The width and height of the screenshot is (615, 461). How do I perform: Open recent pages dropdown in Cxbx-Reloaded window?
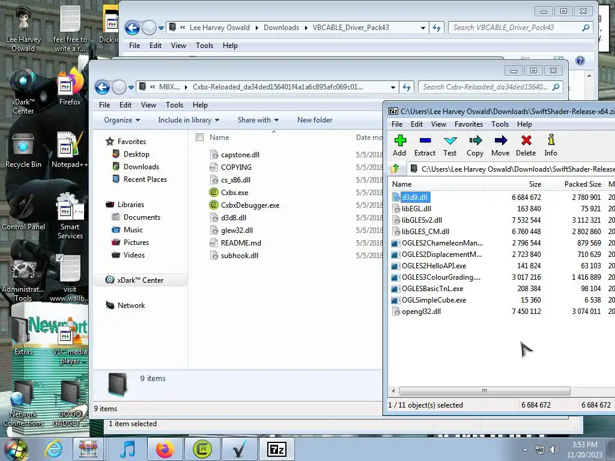[131, 88]
